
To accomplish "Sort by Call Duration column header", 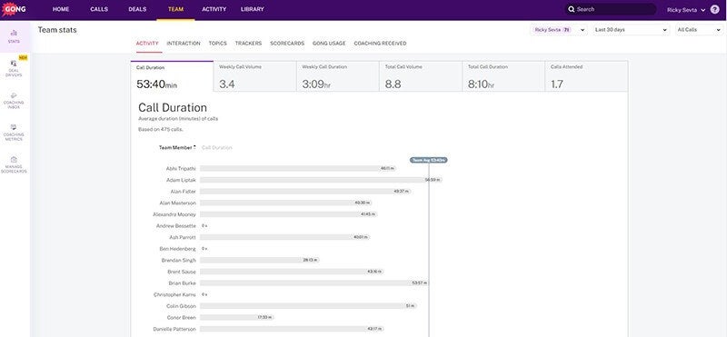I will tap(217, 148).
